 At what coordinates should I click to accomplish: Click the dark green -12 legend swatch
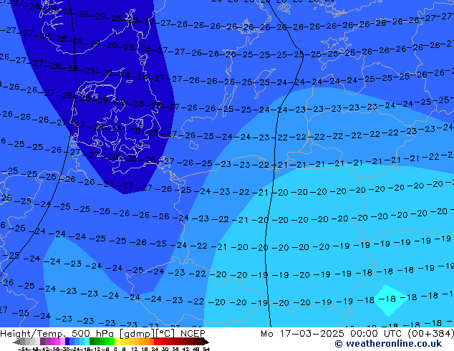(92, 341)
